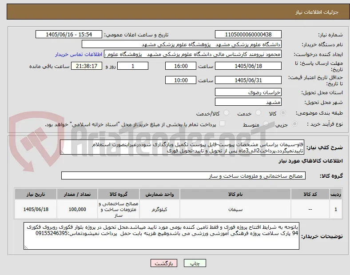Click announcement date field 1405/06/16 - 15:54

coord(69,35)
